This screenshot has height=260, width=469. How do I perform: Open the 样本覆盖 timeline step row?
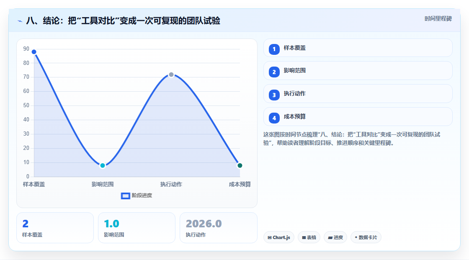click(358, 48)
